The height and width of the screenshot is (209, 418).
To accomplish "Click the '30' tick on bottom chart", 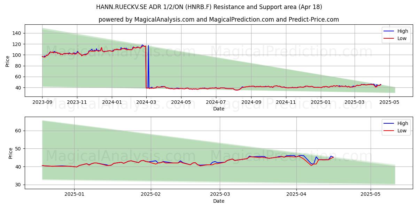I will pos(18,185).
